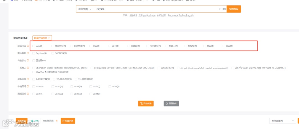Tick the UAE(1) checkbox
299x129 pixels.
(x=34, y=46)
